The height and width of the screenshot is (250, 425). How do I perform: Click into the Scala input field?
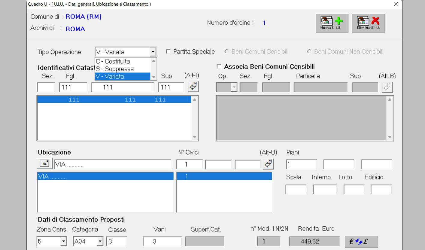[x=296, y=190]
